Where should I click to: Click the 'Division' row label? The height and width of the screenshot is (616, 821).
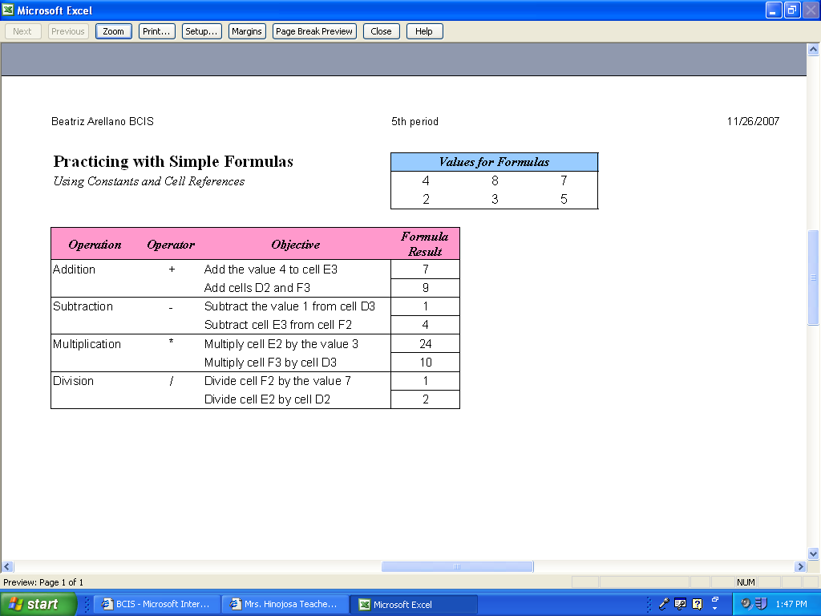pos(73,381)
